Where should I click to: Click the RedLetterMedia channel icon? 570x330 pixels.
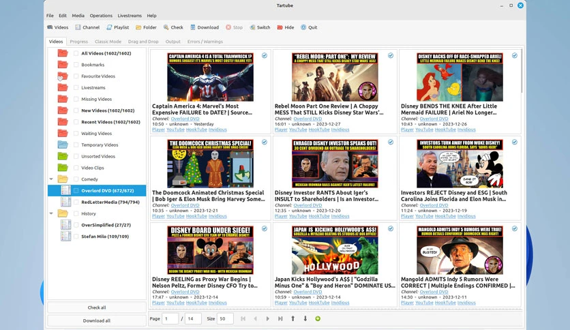(x=66, y=202)
